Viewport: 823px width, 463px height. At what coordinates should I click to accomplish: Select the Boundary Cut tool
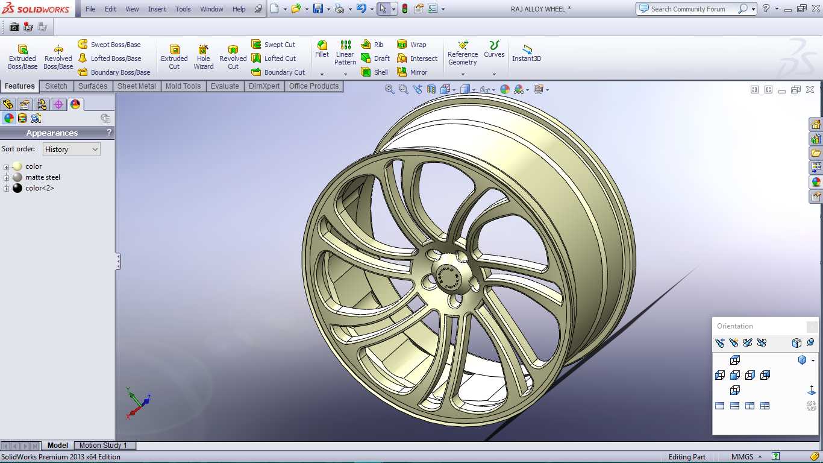(278, 72)
